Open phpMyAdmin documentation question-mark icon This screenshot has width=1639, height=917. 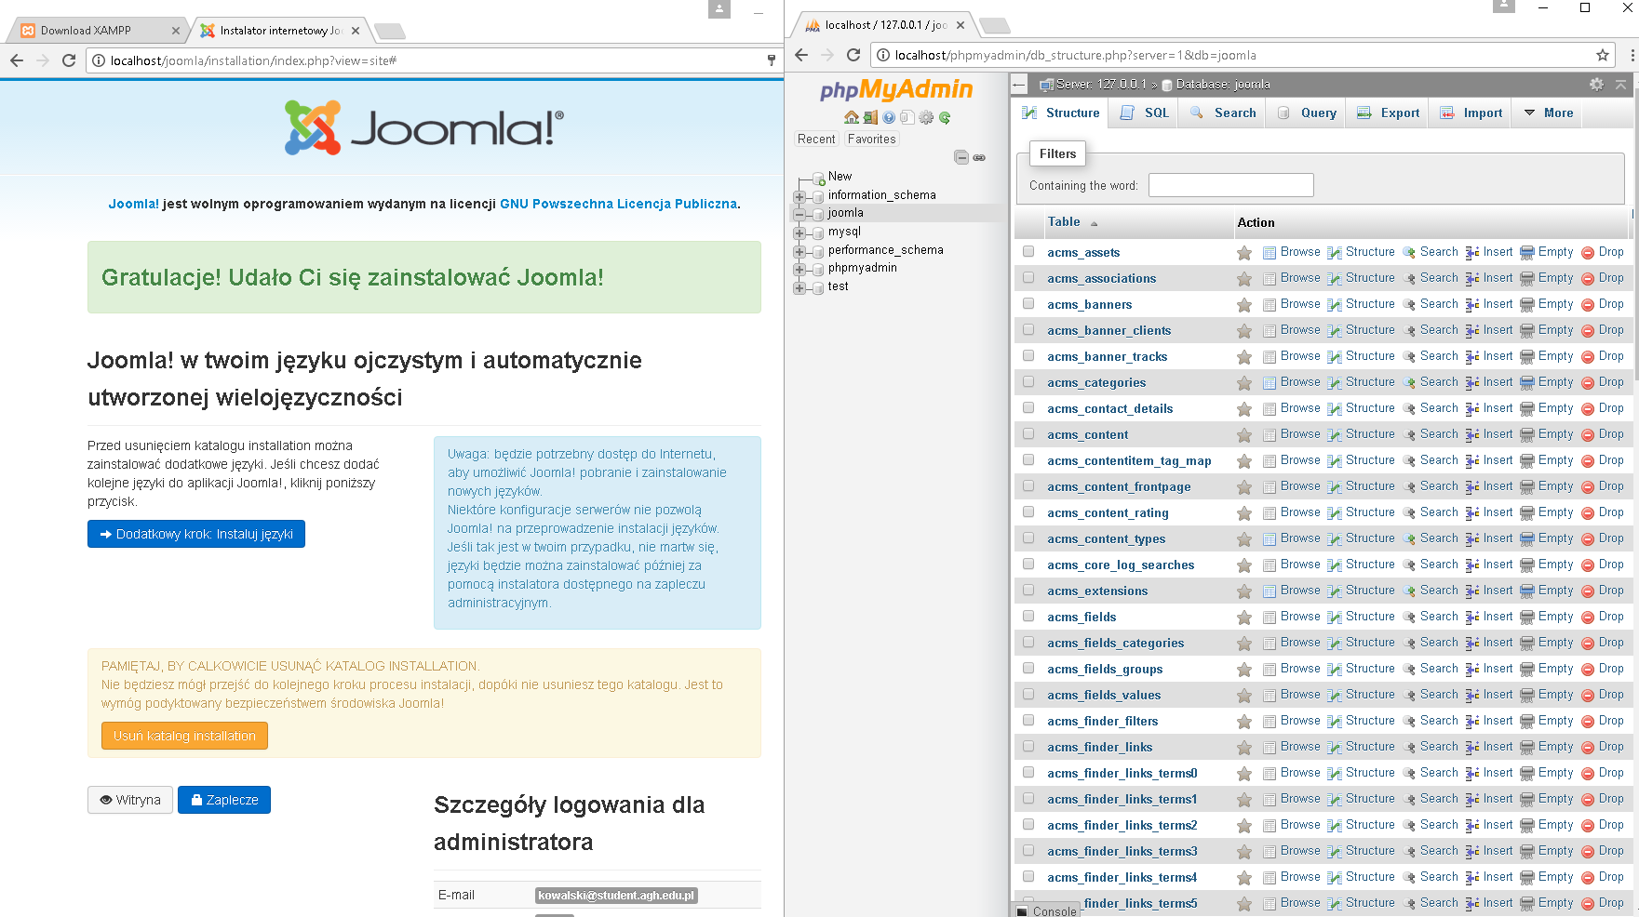(889, 117)
